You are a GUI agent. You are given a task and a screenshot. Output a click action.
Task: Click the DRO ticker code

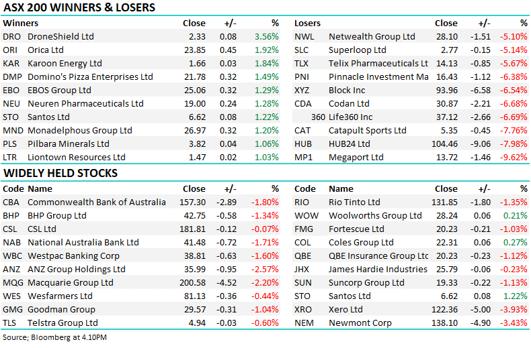pyautogui.click(x=11, y=37)
